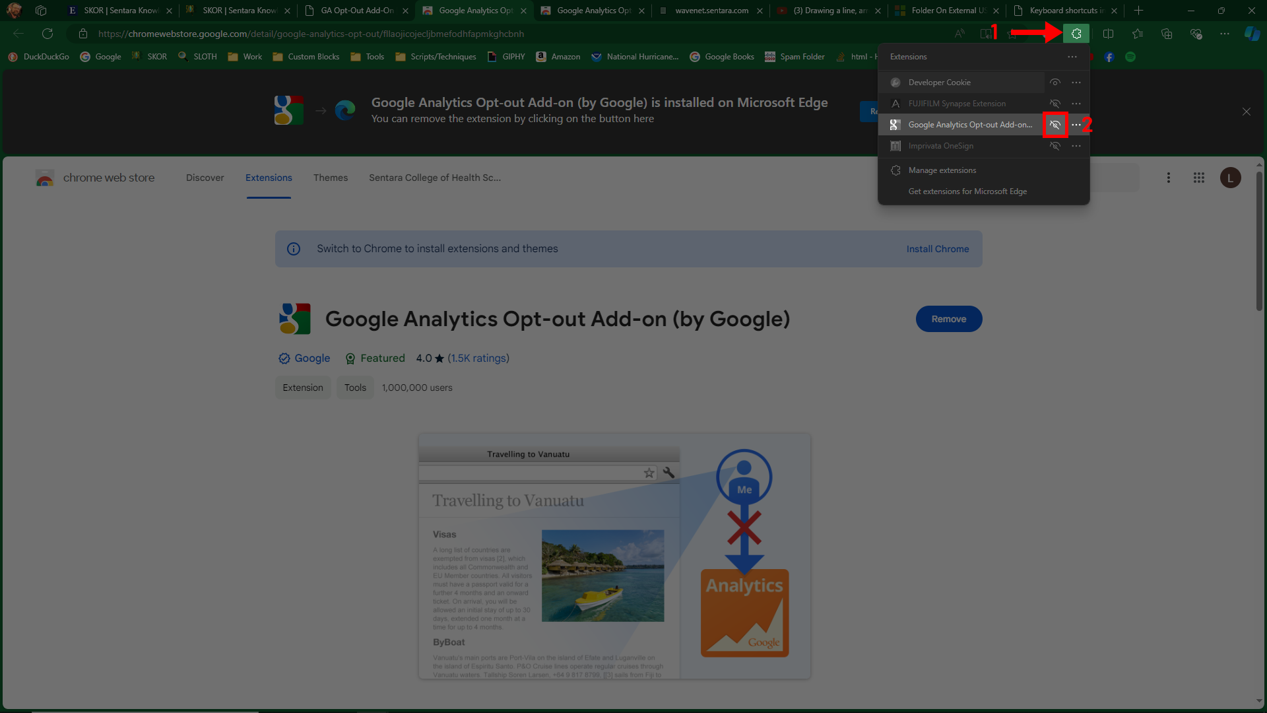Open the Favorites list toolbar icon
The width and height of the screenshot is (1267, 713).
tap(1138, 34)
